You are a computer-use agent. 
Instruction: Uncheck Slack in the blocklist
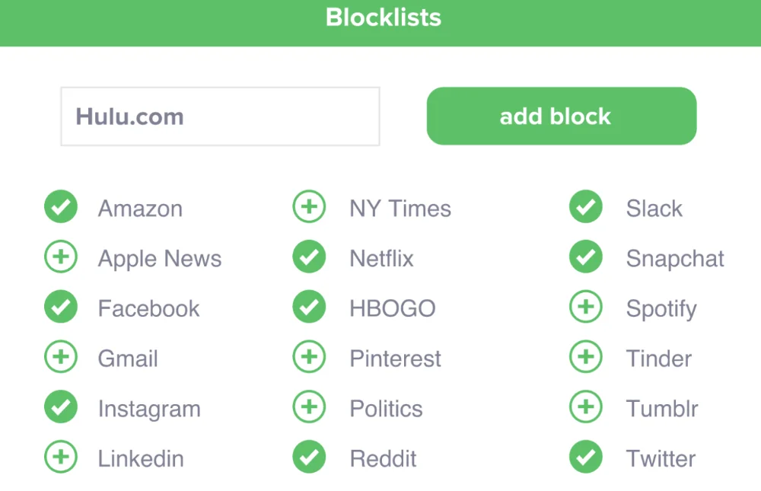586,207
